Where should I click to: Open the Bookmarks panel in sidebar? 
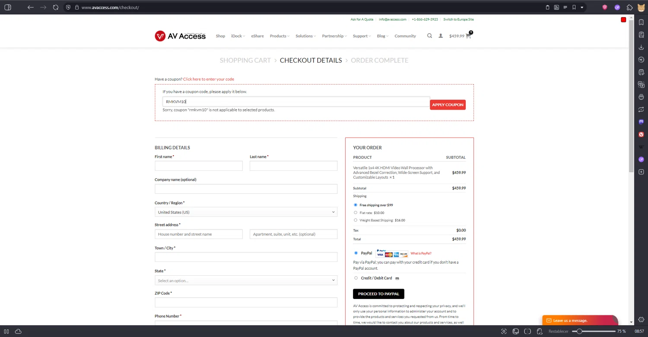click(641, 22)
